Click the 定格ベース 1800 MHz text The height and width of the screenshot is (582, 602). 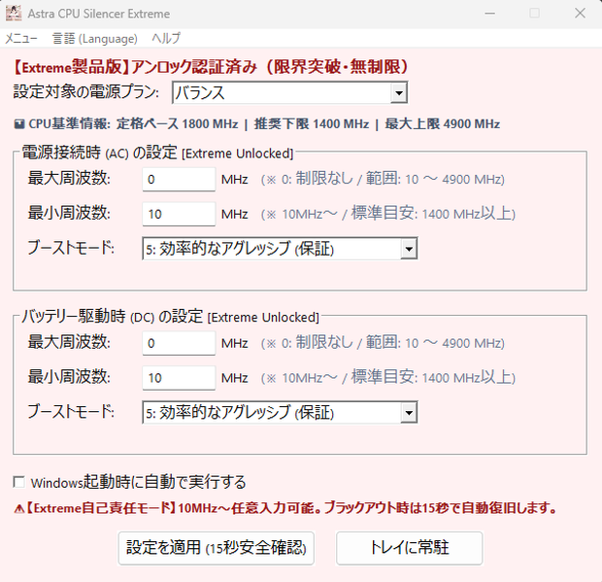tap(178, 124)
